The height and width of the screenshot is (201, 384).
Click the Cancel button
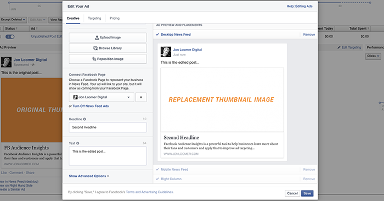(292, 193)
